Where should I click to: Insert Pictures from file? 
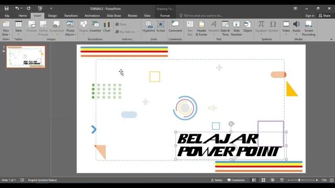[x=31, y=27]
